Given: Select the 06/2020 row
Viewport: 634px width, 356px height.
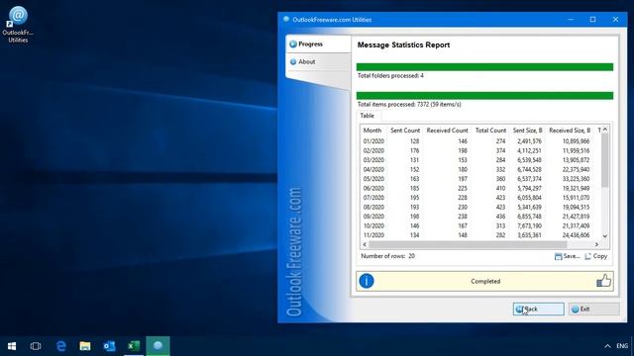Looking at the screenshot, I should point(480,188).
